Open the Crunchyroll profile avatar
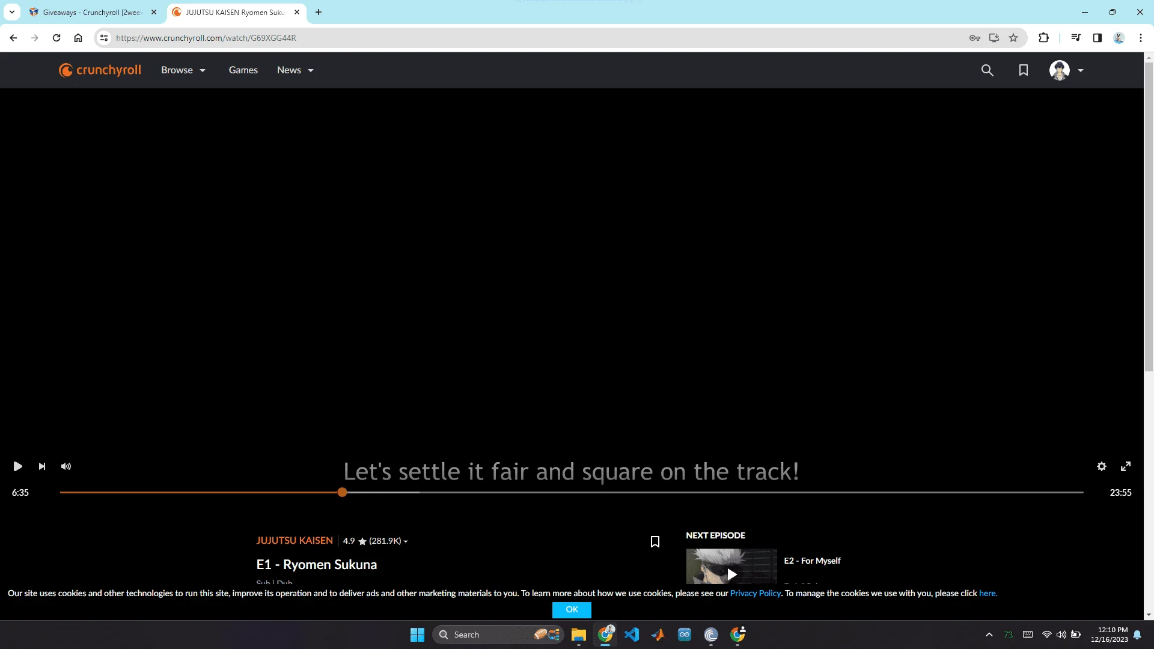1154x649 pixels. tap(1059, 70)
